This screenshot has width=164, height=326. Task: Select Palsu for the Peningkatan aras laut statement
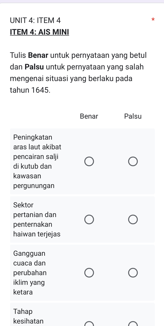click(133, 161)
